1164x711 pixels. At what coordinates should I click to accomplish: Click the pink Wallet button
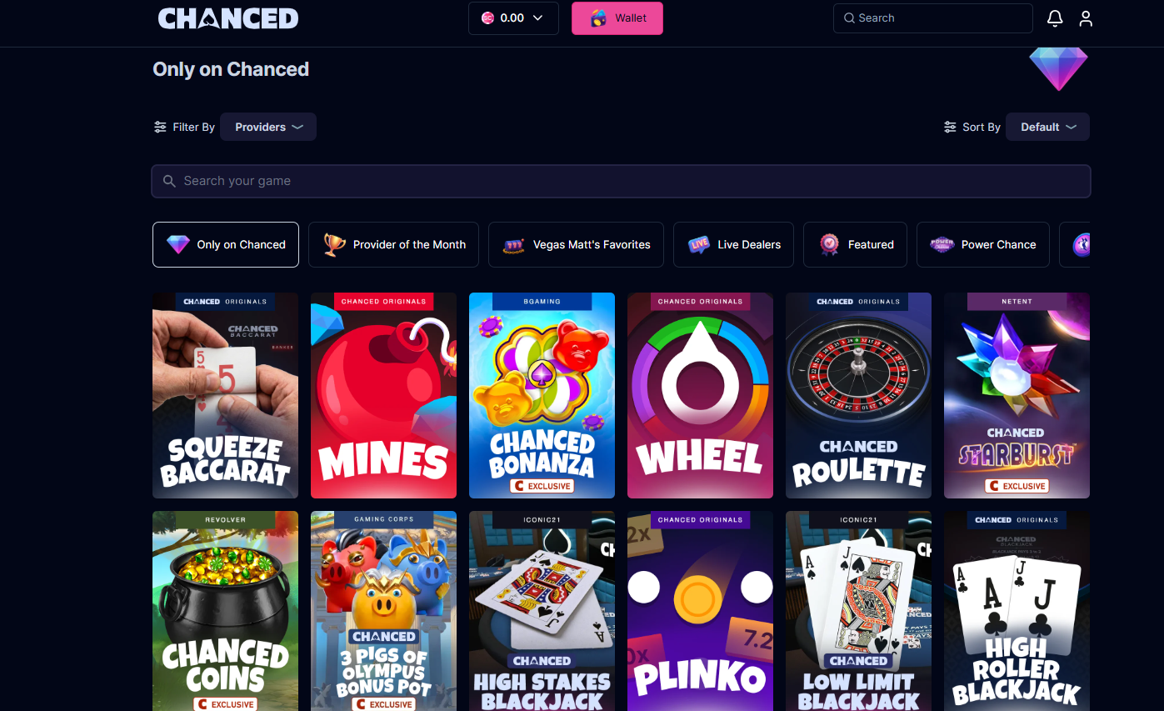(617, 18)
